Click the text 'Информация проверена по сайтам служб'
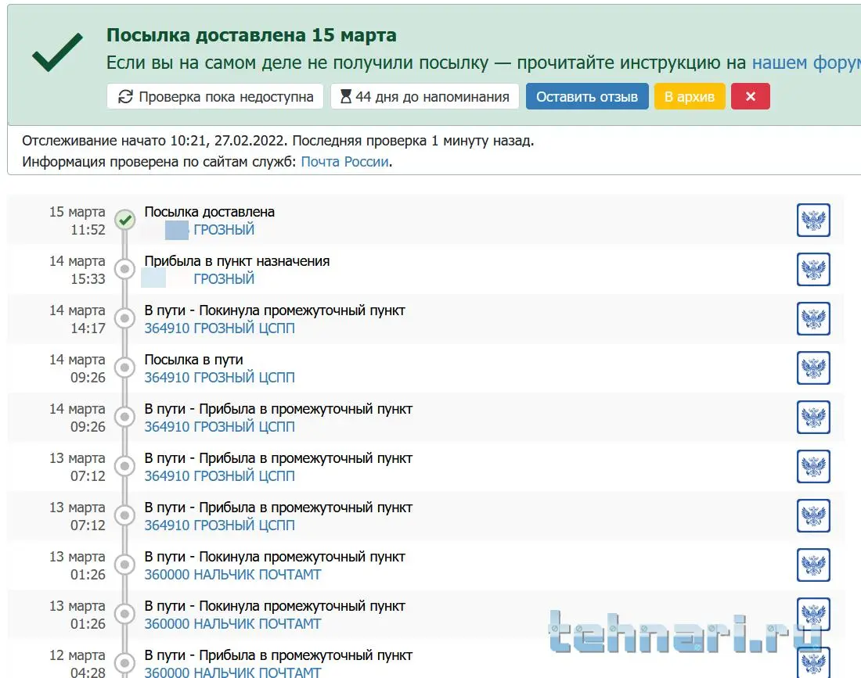The width and height of the screenshot is (861, 678). [159, 162]
